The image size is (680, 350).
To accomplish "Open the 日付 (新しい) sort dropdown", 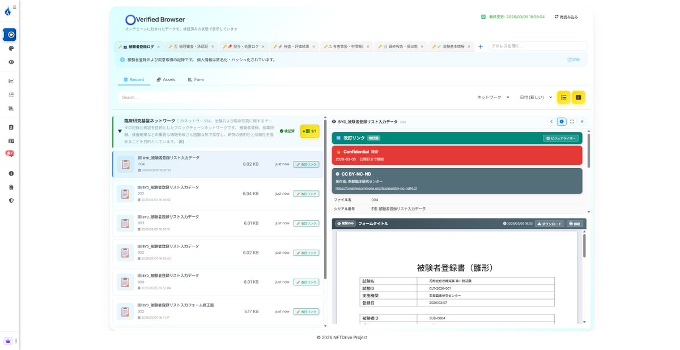I will (x=536, y=97).
